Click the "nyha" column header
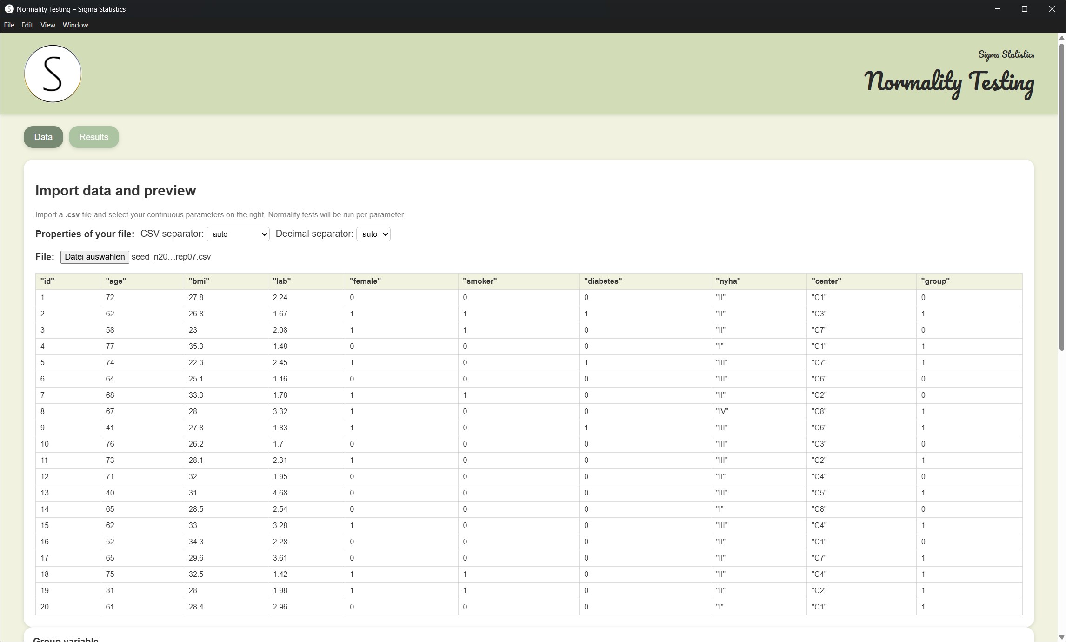1066x642 pixels. [x=759, y=281]
